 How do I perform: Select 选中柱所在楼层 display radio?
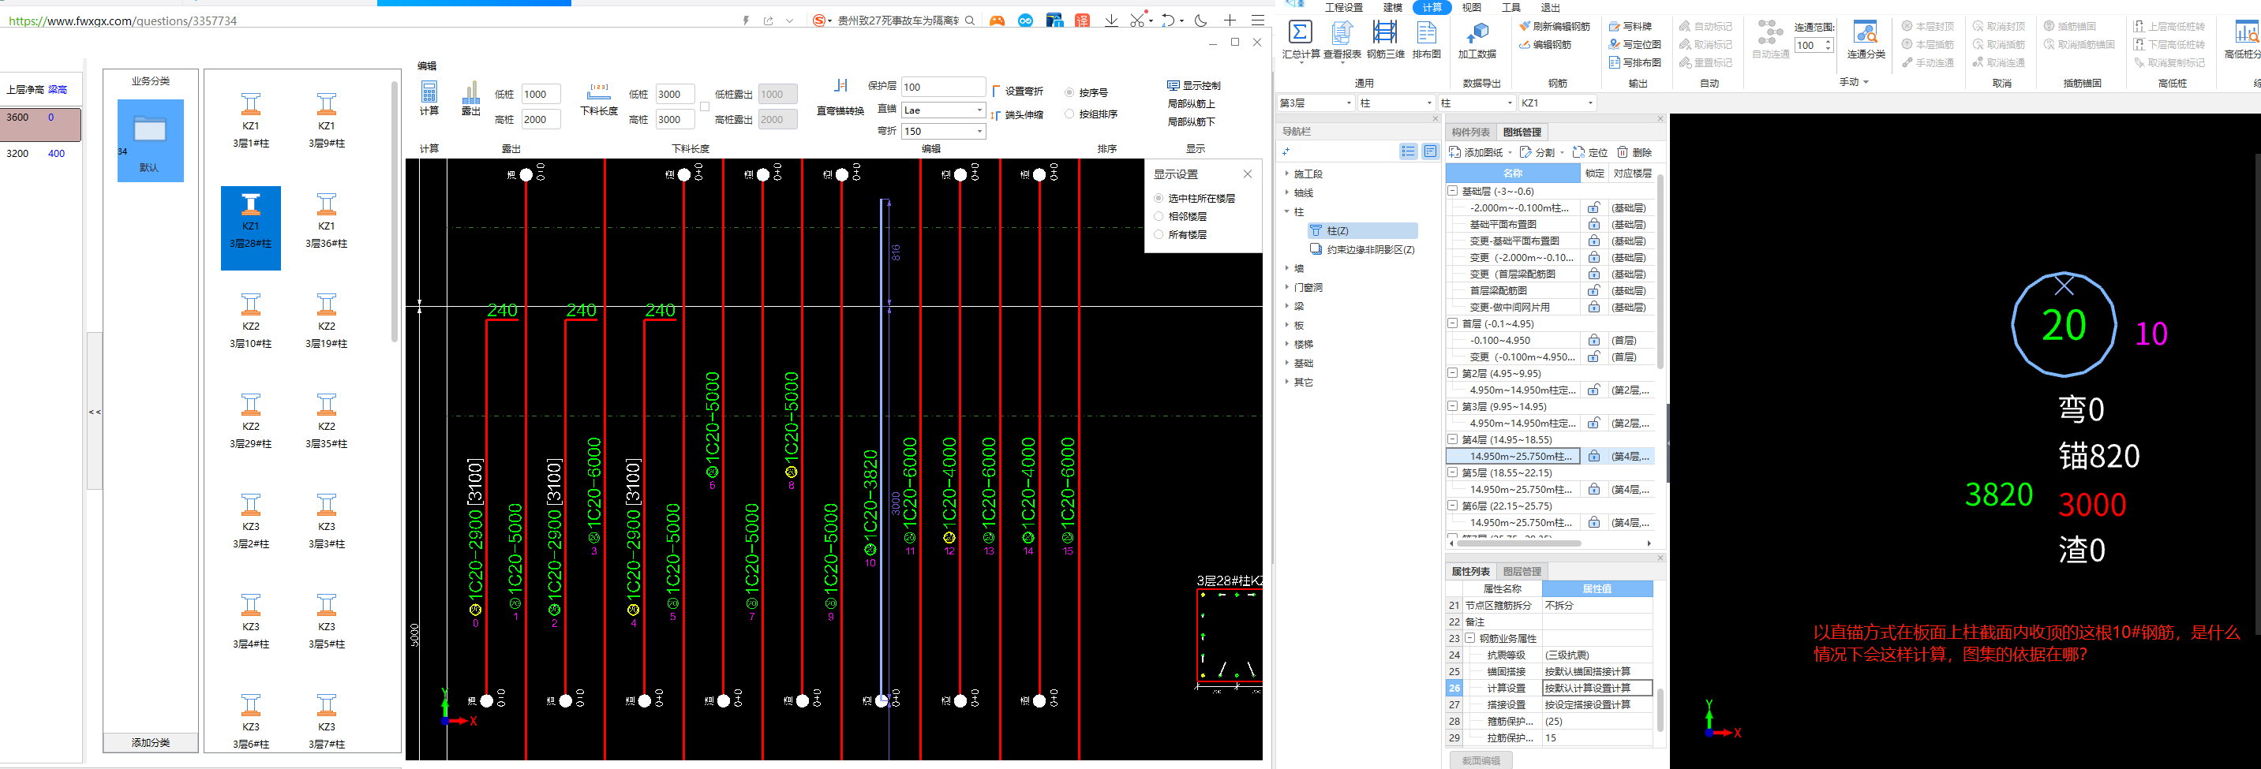(x=1159, y=198)
